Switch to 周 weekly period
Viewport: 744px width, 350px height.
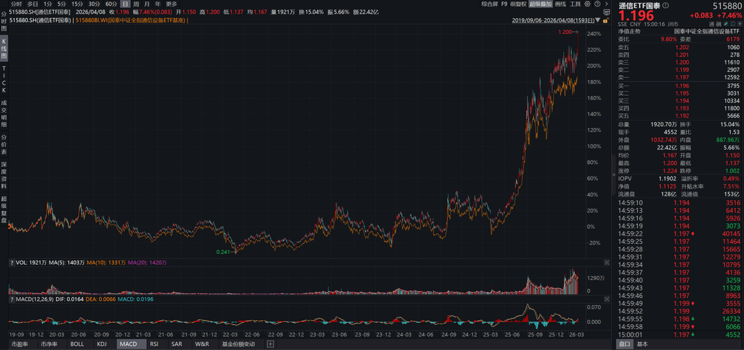tap(136, 4)
